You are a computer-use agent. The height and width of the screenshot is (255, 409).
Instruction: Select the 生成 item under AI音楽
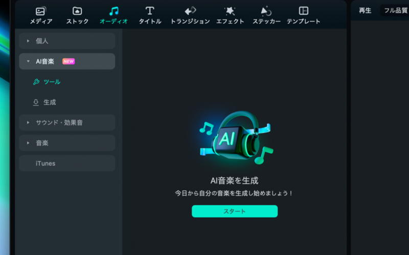coord(50,103)
